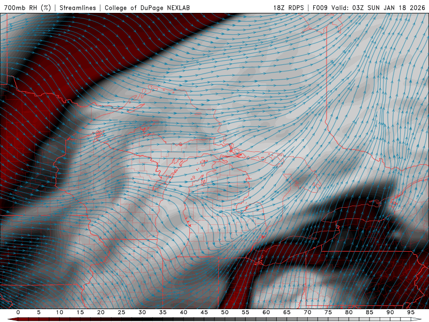Click the '15' colorbar value label

tap(80, 312)
